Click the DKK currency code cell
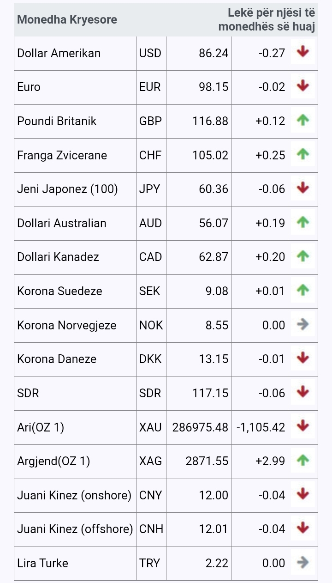The width and height of the screenshot is (332, 583). (x=150, y=359)
